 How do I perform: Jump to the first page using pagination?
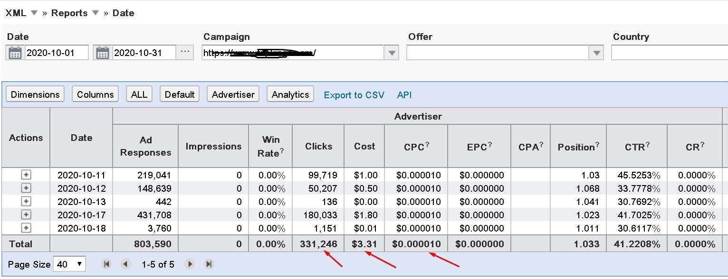click(x=106, y=264)
